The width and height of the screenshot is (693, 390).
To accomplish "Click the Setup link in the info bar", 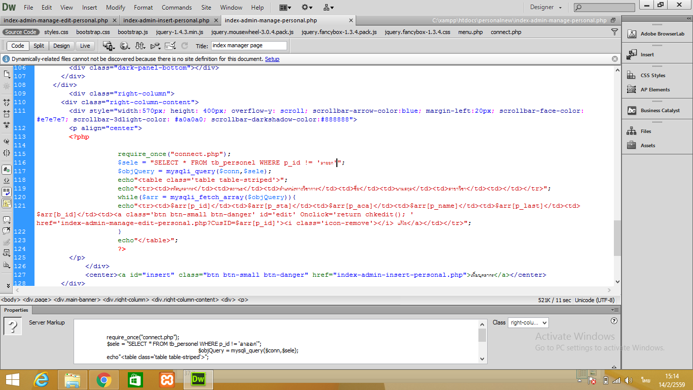I will (x=272, y=59).
